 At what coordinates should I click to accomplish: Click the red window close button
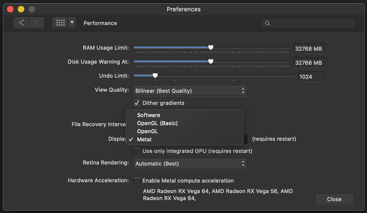[10, 9]
